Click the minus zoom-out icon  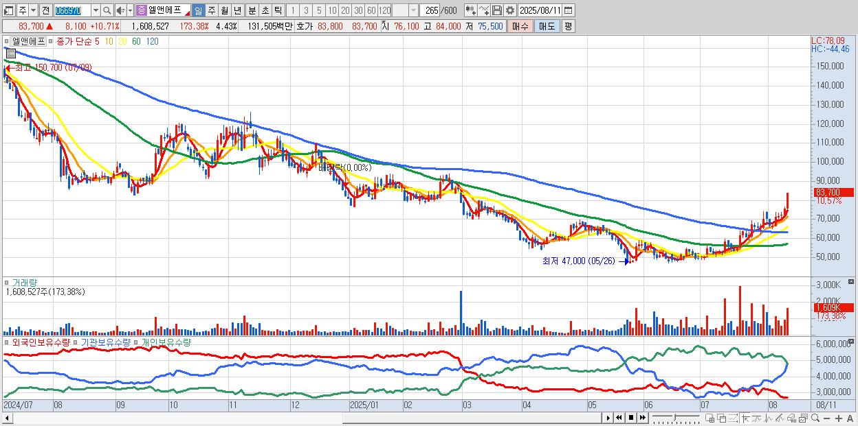(x=826, y=418)
